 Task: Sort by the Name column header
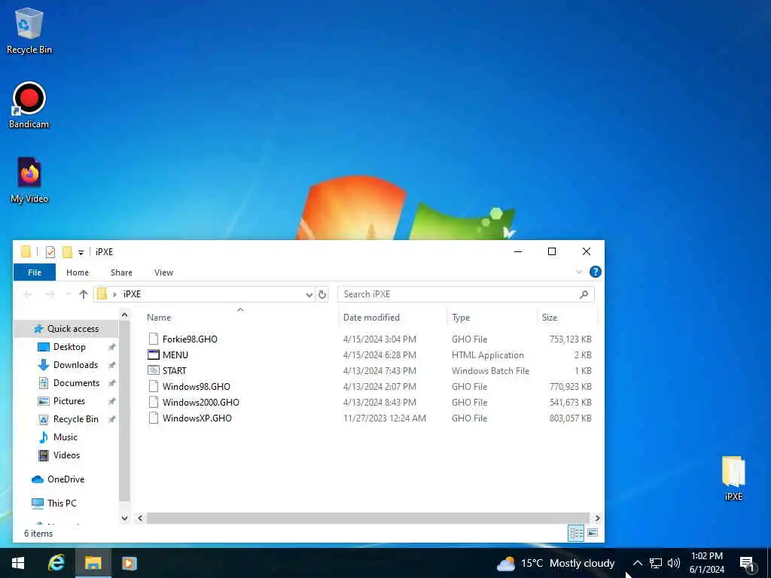coord(159,318)
